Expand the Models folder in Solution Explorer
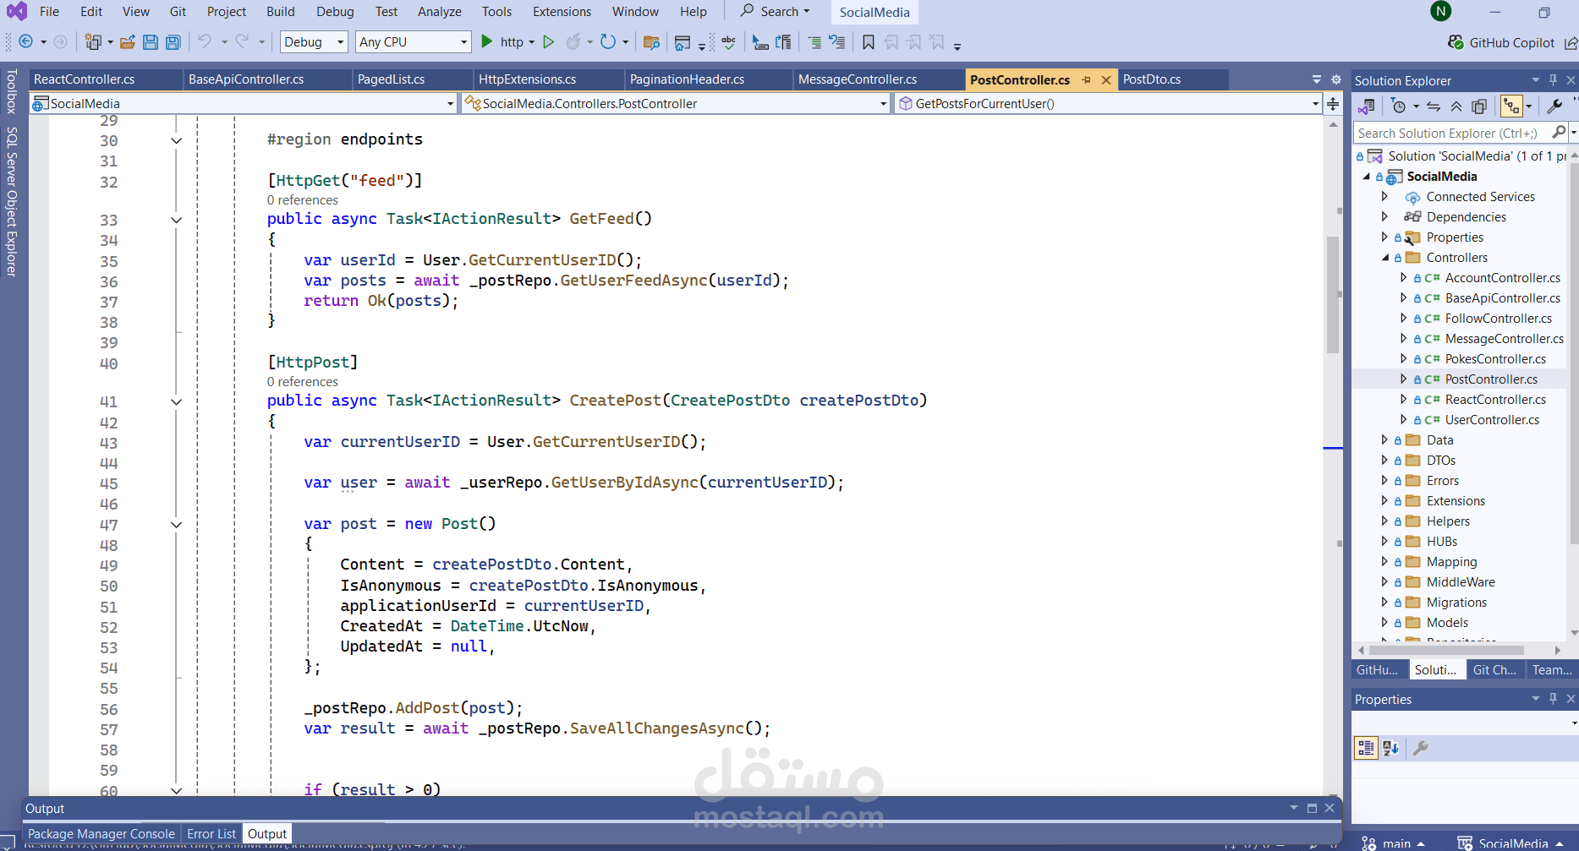The height and width of the screenshot is (851, 1579). coord(1384,623)
